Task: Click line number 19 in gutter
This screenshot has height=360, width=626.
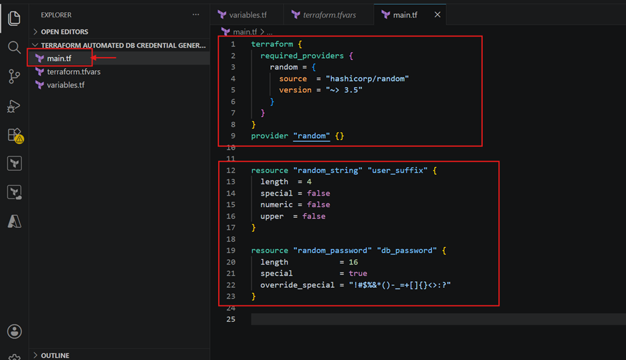Action: 231,250
